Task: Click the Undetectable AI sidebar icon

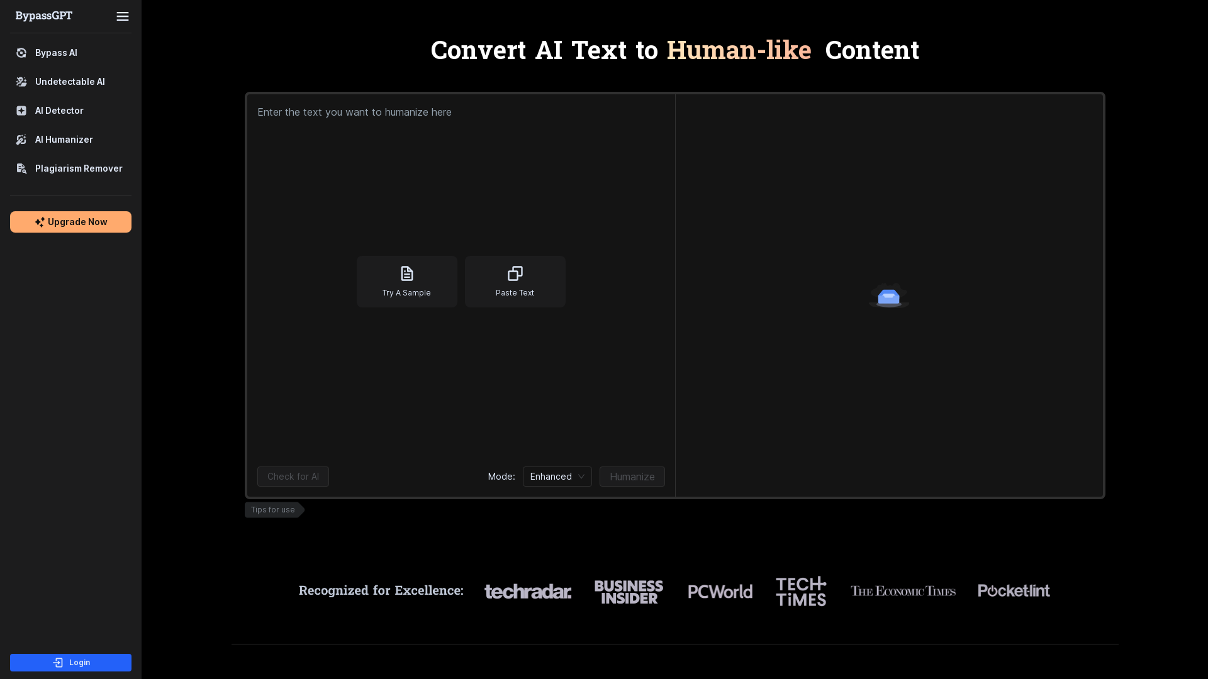Action: pos(21,82)
